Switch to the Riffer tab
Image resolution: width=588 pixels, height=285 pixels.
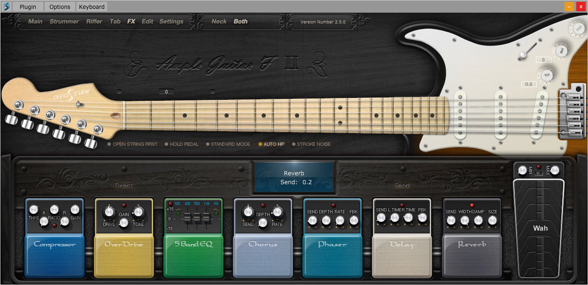(94, 22)
